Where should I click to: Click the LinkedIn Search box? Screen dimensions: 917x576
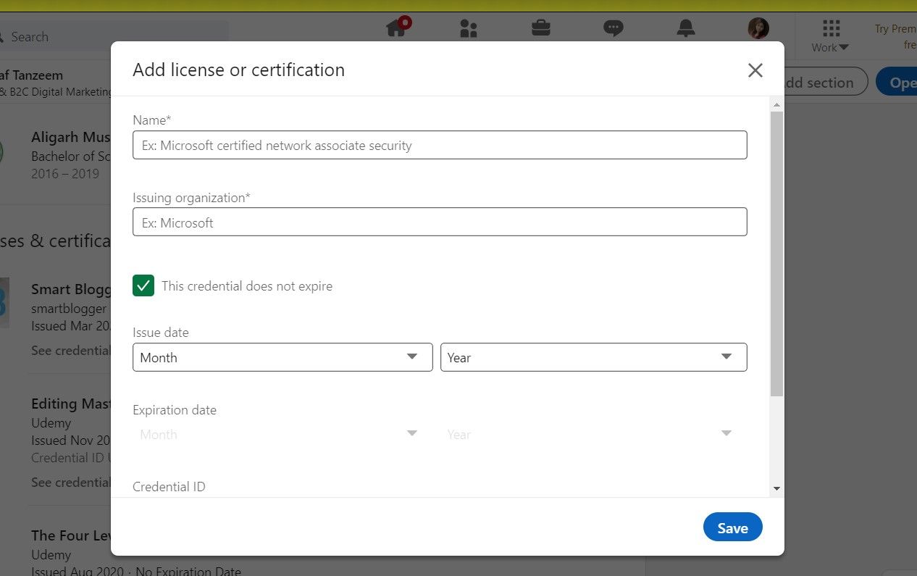[116, 36]
